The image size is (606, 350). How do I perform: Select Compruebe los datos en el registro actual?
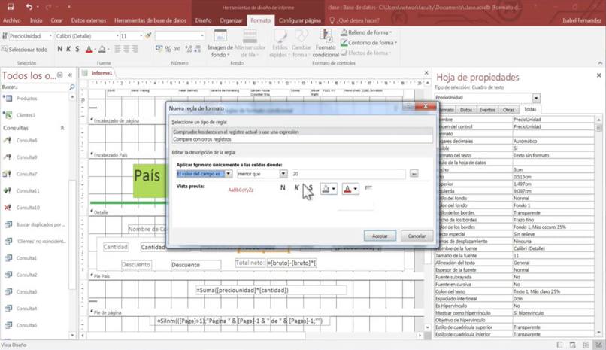coord(301,132)
